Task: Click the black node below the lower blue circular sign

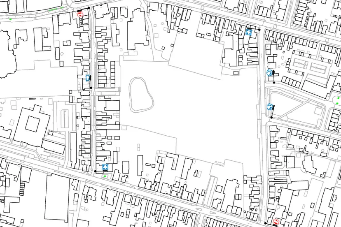Action: click(271, 118)
